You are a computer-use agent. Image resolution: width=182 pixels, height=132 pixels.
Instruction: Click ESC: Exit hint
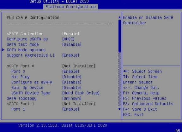point(133,115)
